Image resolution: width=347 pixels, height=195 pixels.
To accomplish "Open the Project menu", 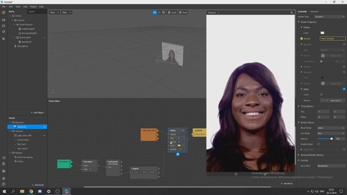I will point(33,6).
